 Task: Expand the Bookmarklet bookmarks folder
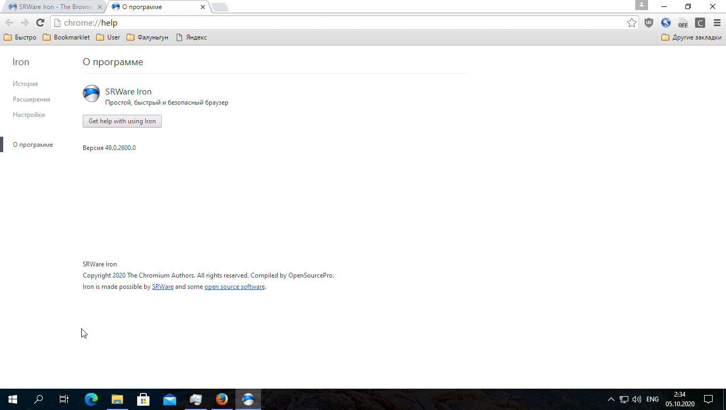pyautogui.click(x=66, y=37)
